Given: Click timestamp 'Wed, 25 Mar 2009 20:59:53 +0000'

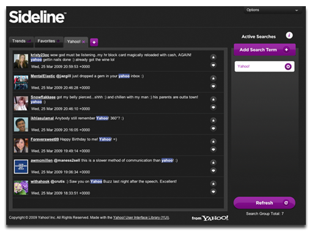Looking at the screenshot, I should coord(61,67).
